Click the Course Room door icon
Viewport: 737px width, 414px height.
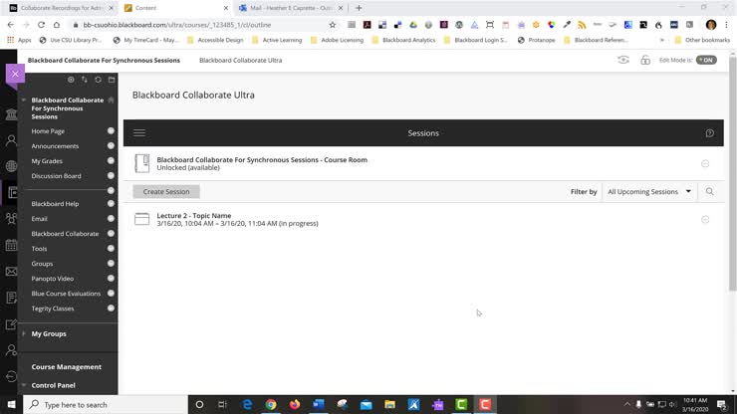(142, 163)
